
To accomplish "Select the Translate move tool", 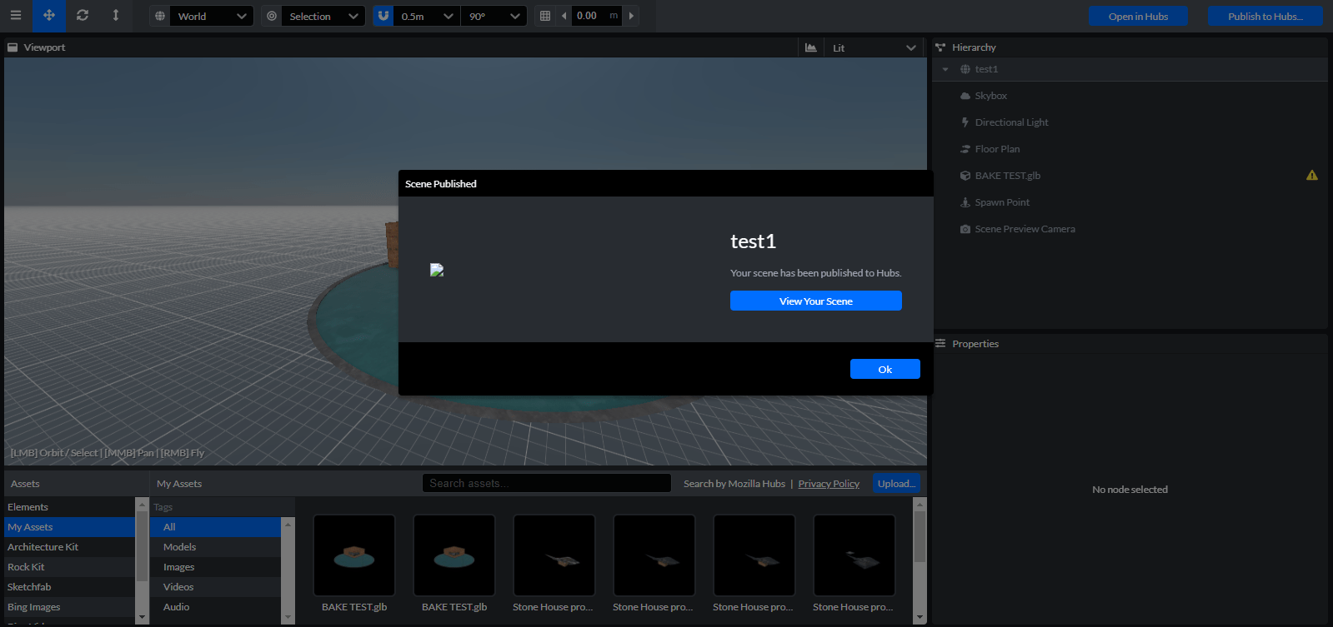I will (x=49, y=16).
